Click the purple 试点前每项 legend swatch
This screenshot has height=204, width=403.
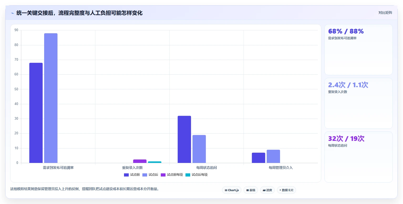[x=163, y=175]
